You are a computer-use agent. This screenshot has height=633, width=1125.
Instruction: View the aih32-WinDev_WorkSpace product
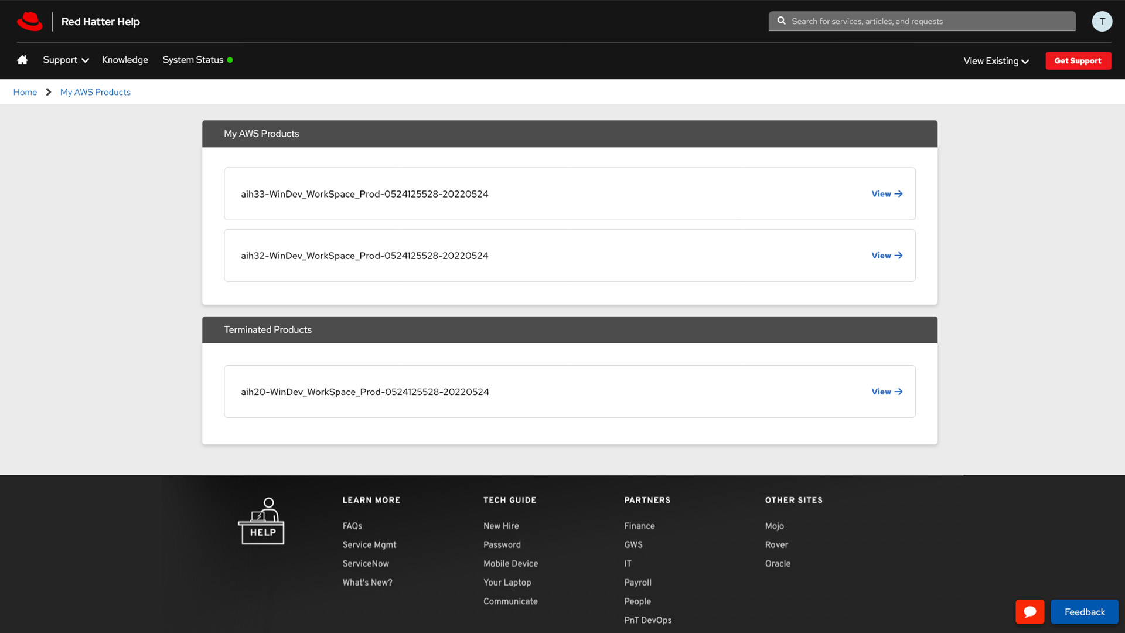[x=887, y=256]
